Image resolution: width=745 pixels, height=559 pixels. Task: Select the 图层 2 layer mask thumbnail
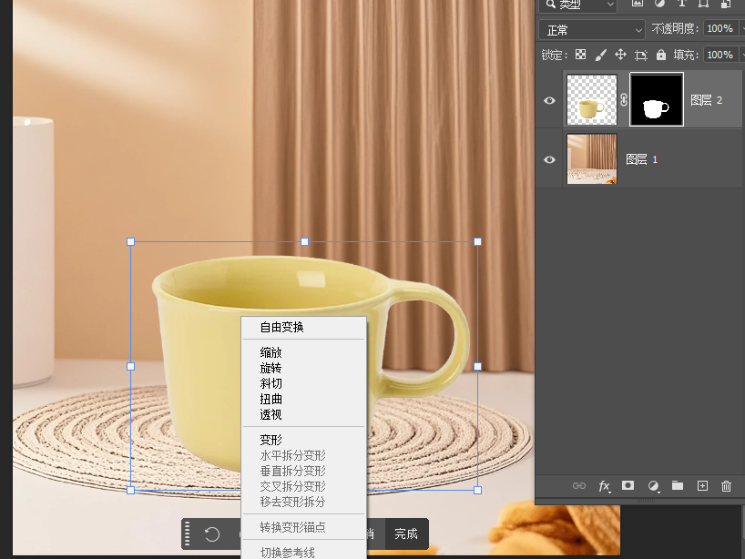(657, 100)
